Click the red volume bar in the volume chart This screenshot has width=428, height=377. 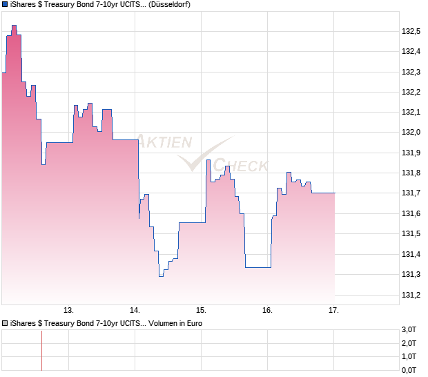[41, 351]
